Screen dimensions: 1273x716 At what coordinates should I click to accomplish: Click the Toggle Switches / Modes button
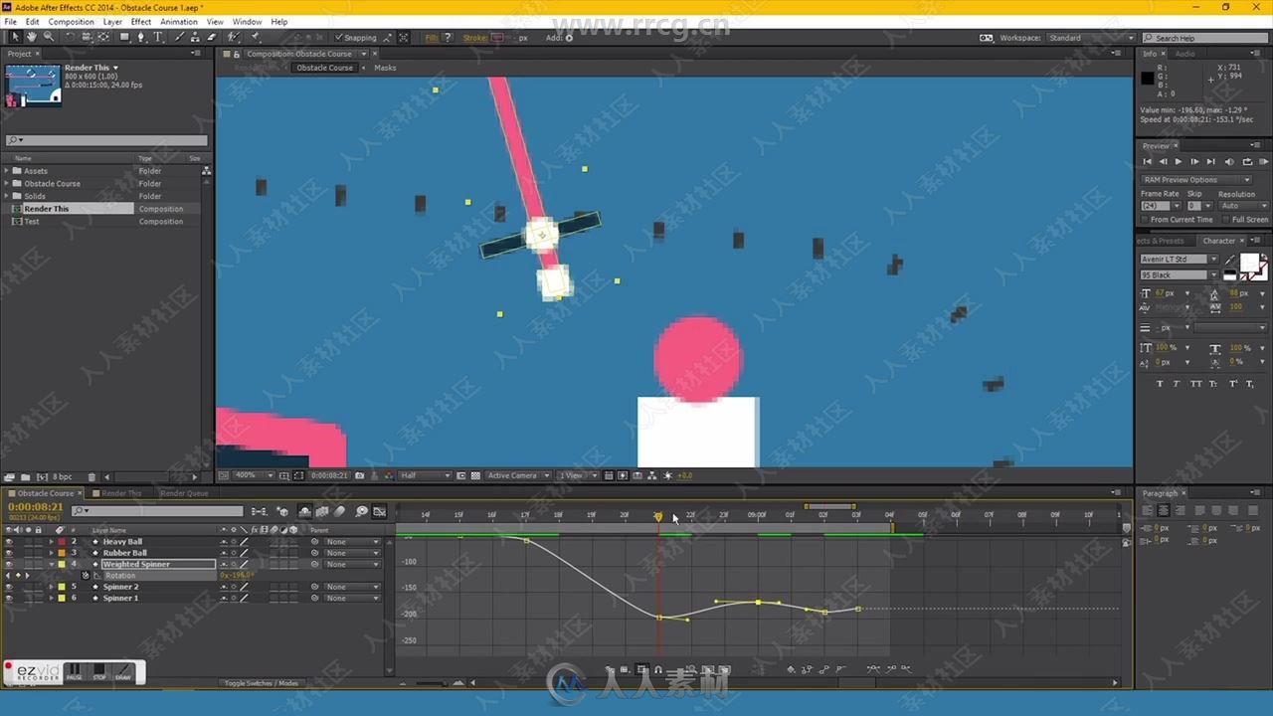point(261,683)
